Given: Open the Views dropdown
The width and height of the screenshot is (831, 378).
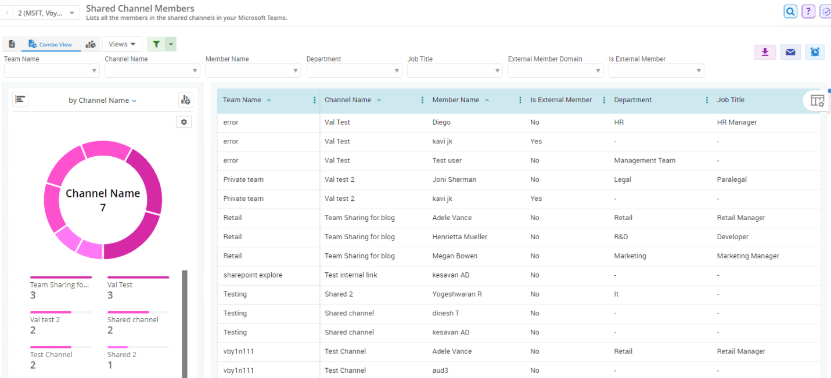Looking at the screenshot, I should (x=122, y=44).
